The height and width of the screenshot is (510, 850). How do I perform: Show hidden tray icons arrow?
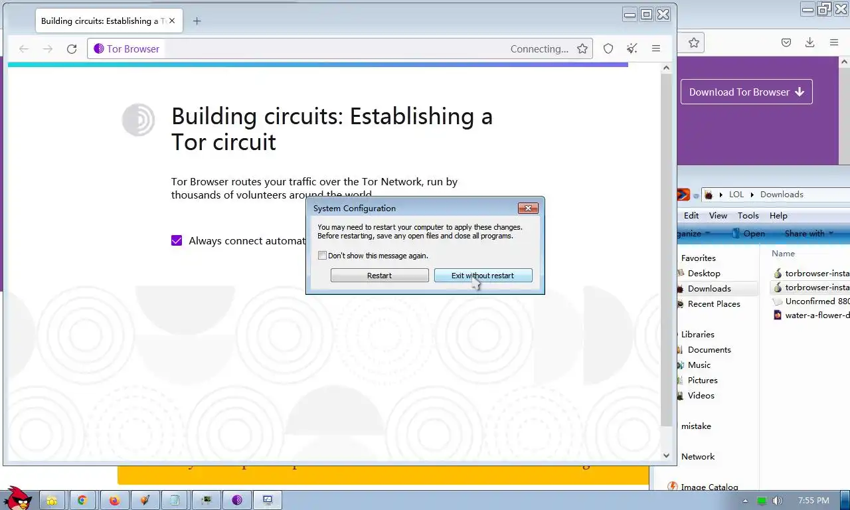(745, 501)
